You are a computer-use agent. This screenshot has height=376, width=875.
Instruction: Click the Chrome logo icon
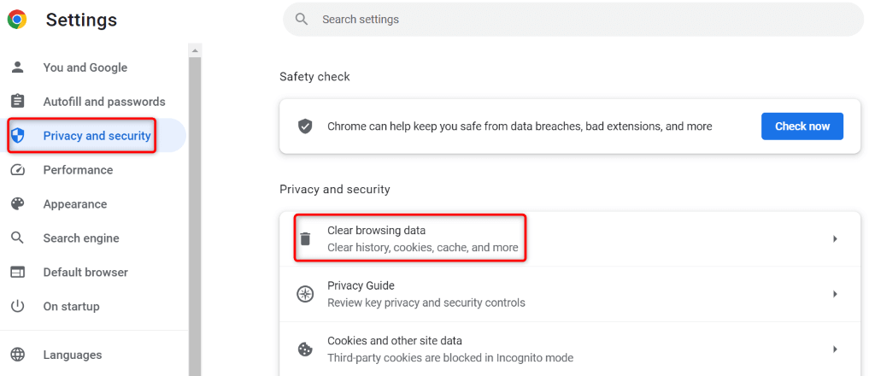click(x=17, y=19)
